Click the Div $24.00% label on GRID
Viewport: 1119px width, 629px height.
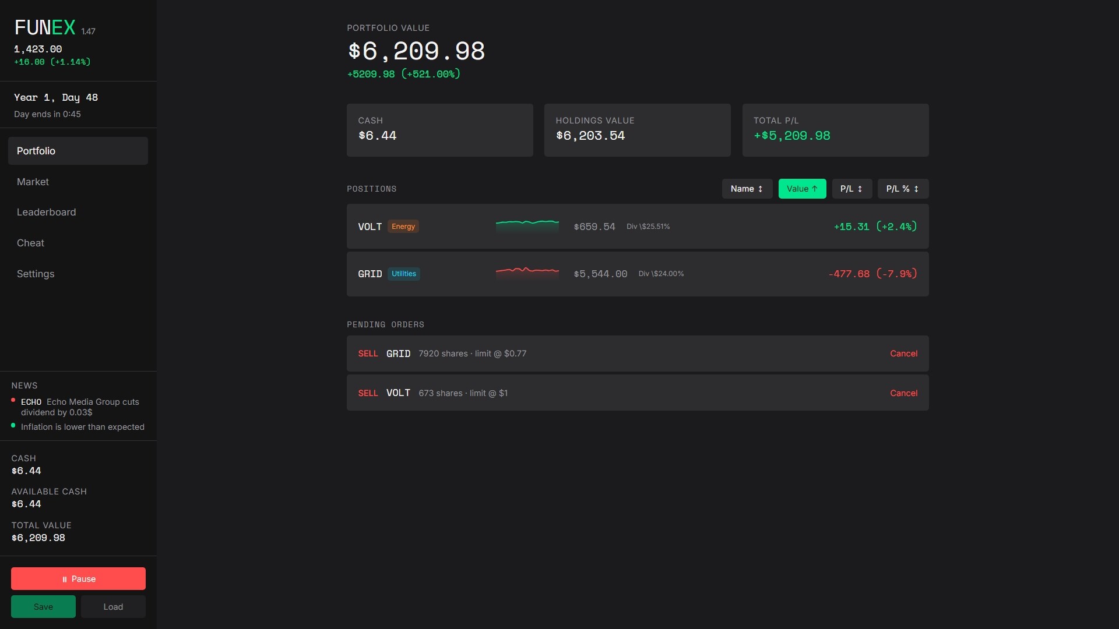coord(661,274)
